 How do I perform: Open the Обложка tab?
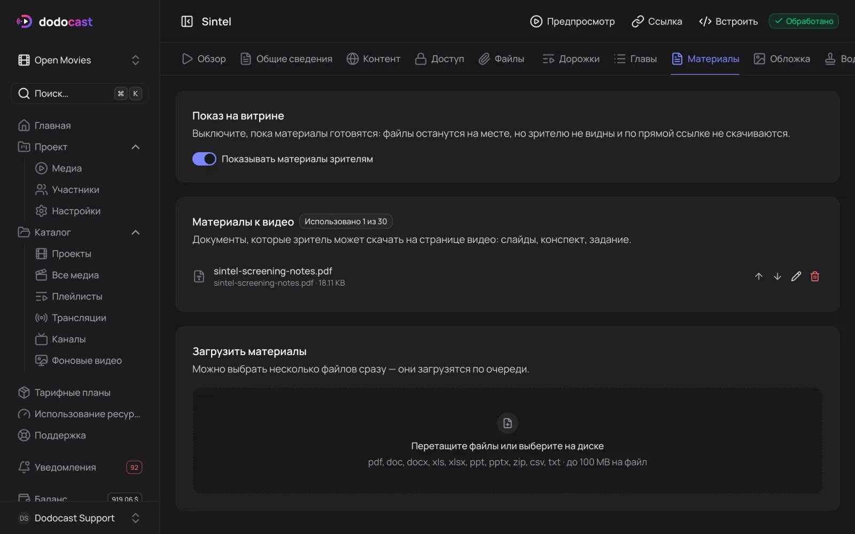point(782,59)
